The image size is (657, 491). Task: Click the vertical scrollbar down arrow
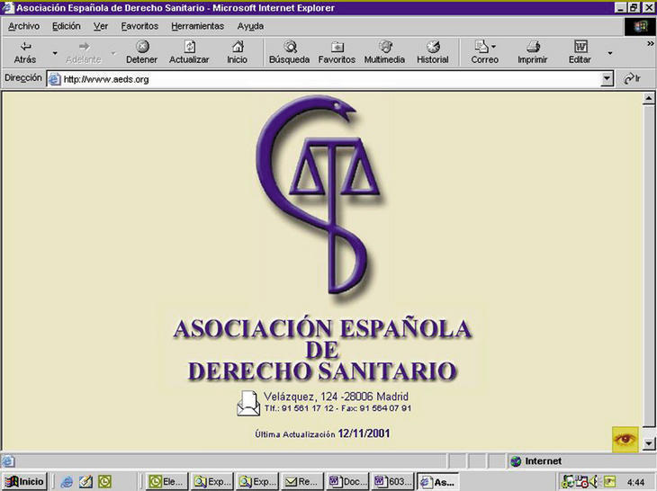click(648, 442)
